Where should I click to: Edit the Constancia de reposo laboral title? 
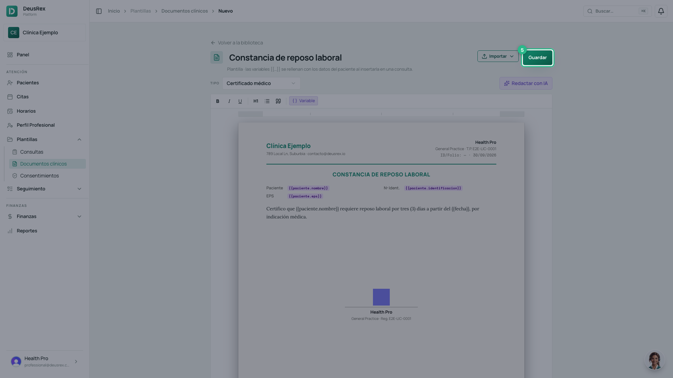pos(285,57)
